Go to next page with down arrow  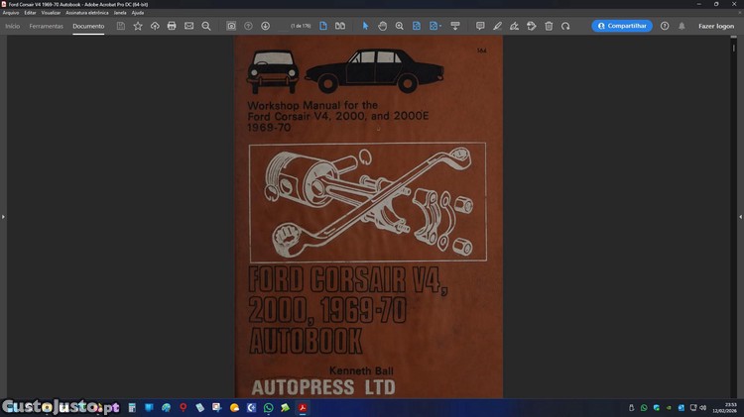click(265, 26)
